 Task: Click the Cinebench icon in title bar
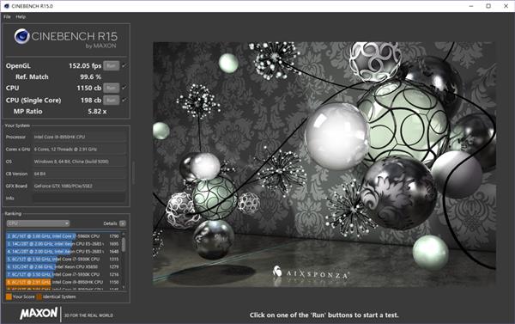coord(6,6)
